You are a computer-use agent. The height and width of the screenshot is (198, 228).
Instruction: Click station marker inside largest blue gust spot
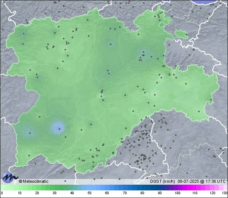(59, 129)
